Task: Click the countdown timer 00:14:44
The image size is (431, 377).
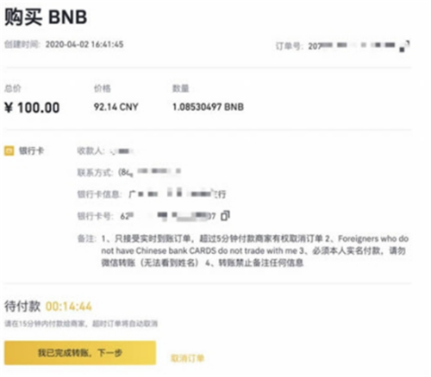Action: 69,306
